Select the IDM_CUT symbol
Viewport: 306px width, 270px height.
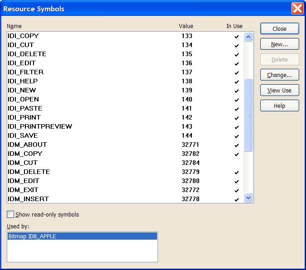(125, 163)
